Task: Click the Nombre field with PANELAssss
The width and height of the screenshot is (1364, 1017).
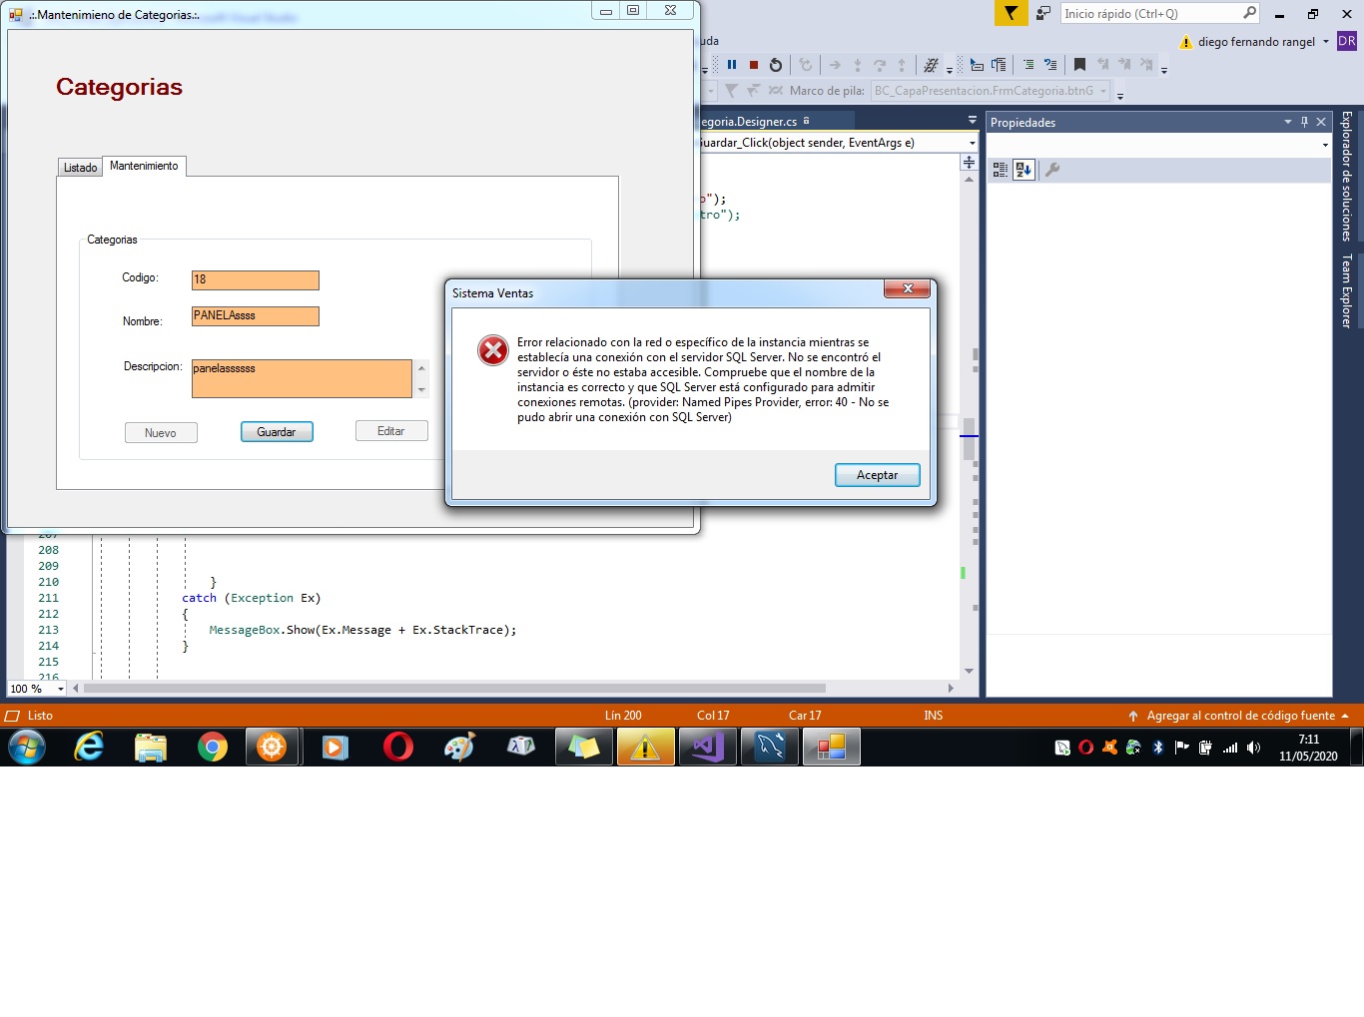Action: tap(256, 316)
